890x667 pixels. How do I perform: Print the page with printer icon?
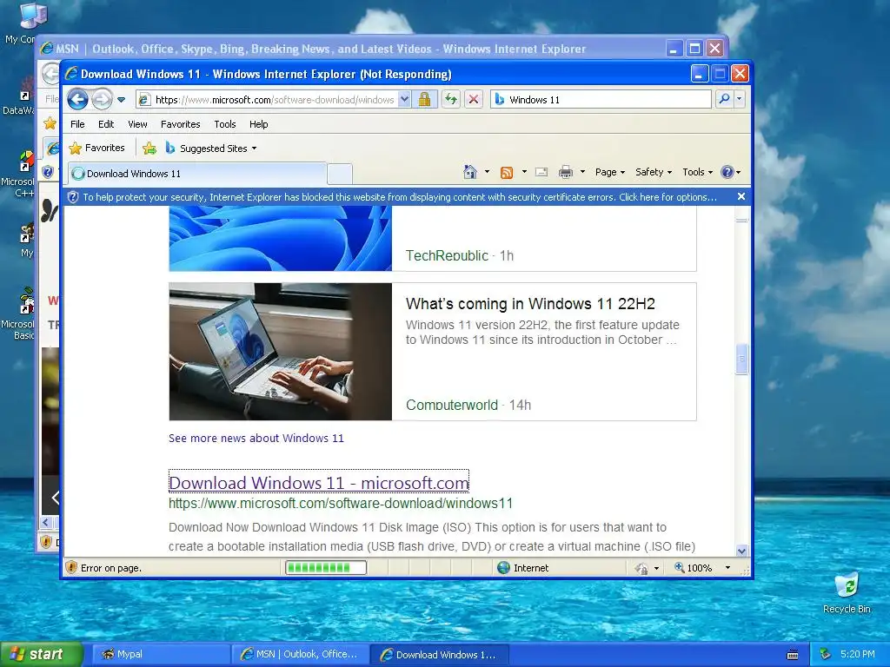click(x=565, y=173)
